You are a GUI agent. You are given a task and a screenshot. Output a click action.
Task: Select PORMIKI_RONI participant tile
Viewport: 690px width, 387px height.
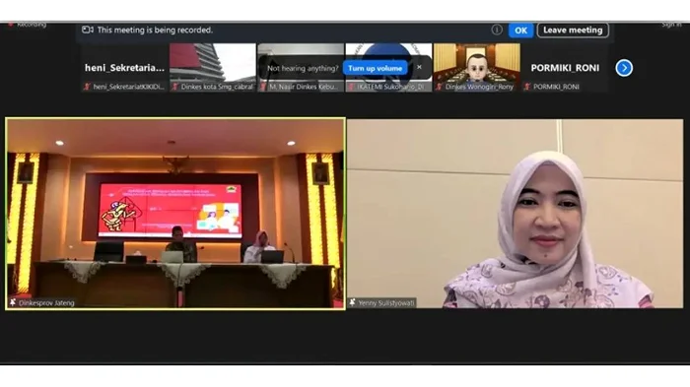click(565, 67)
